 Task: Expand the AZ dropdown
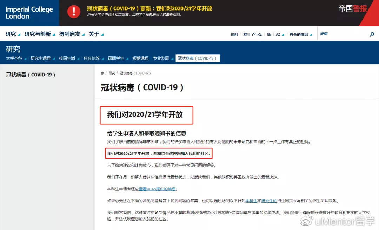280,34
